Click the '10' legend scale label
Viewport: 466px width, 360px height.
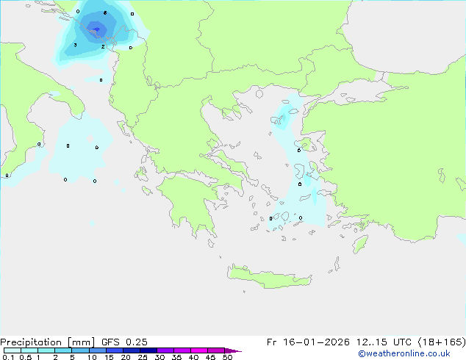point(92,357)
